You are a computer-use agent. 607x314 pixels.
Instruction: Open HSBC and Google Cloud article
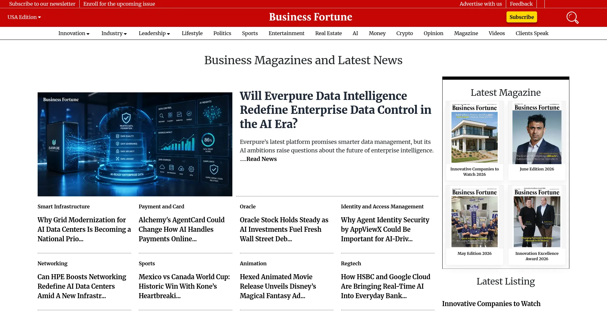(x=385, y=286)
